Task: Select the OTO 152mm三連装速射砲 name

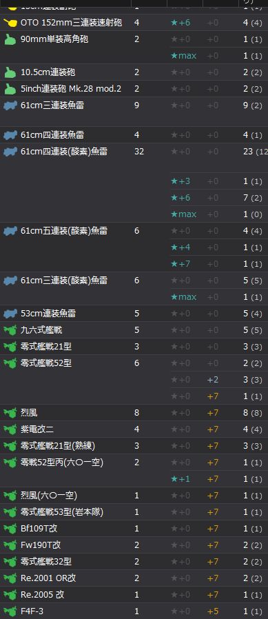Action: click(71, 23)
